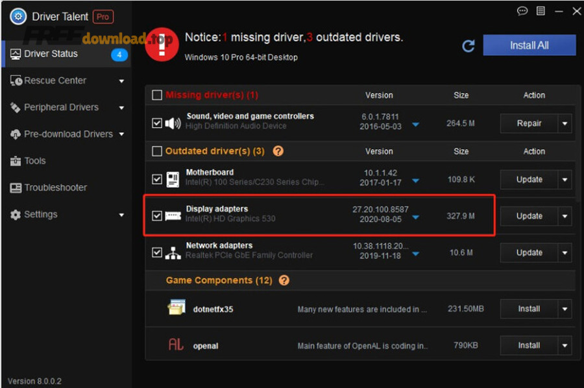Select all missing drivers checkbox
Image resolution: width=584 pixels, height=388 pixels.
point(157,95)
